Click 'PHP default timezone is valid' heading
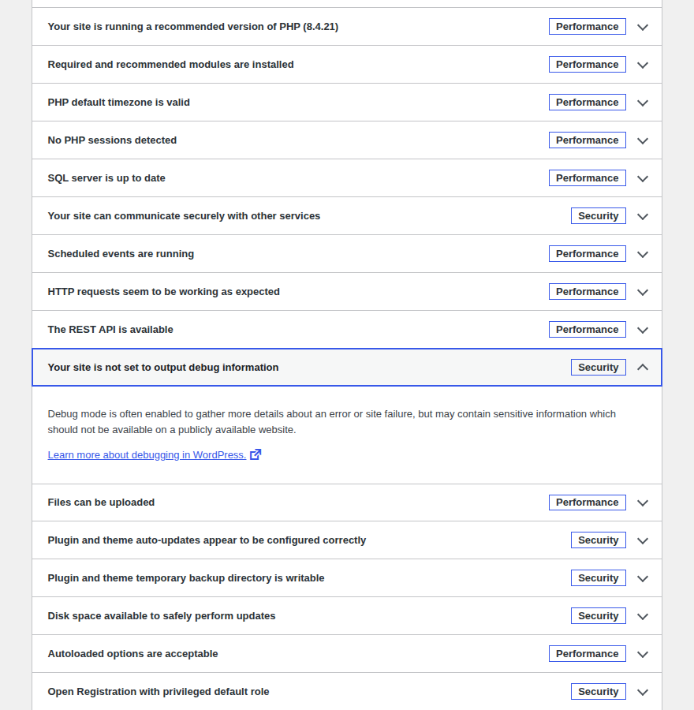 pos(118,103)
